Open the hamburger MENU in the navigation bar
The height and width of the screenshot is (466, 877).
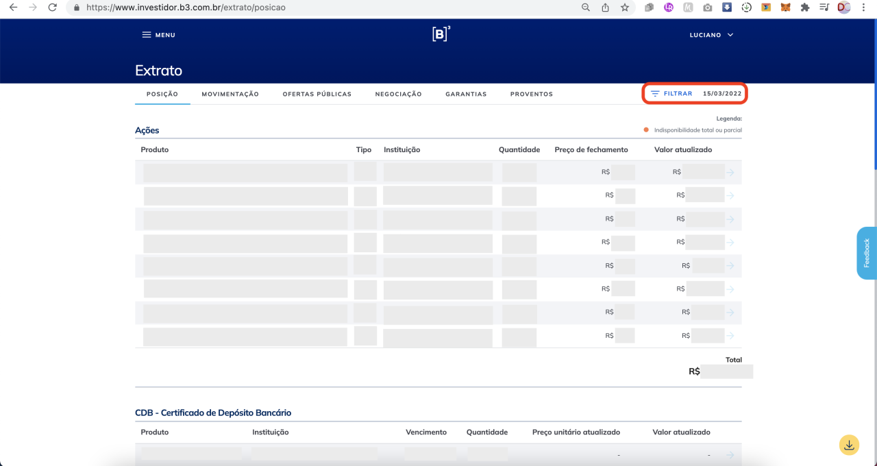[x=158, y=34]
